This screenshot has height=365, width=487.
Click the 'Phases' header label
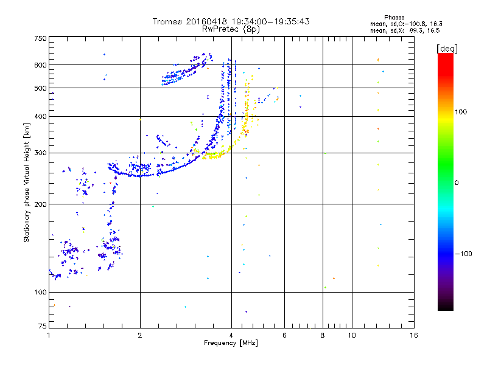click(x=394, y=18)
